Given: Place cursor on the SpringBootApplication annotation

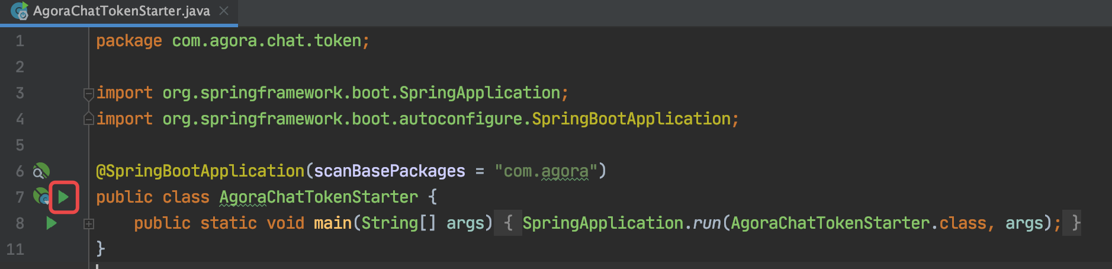Looking at the screenshot, I should (200, 171).
